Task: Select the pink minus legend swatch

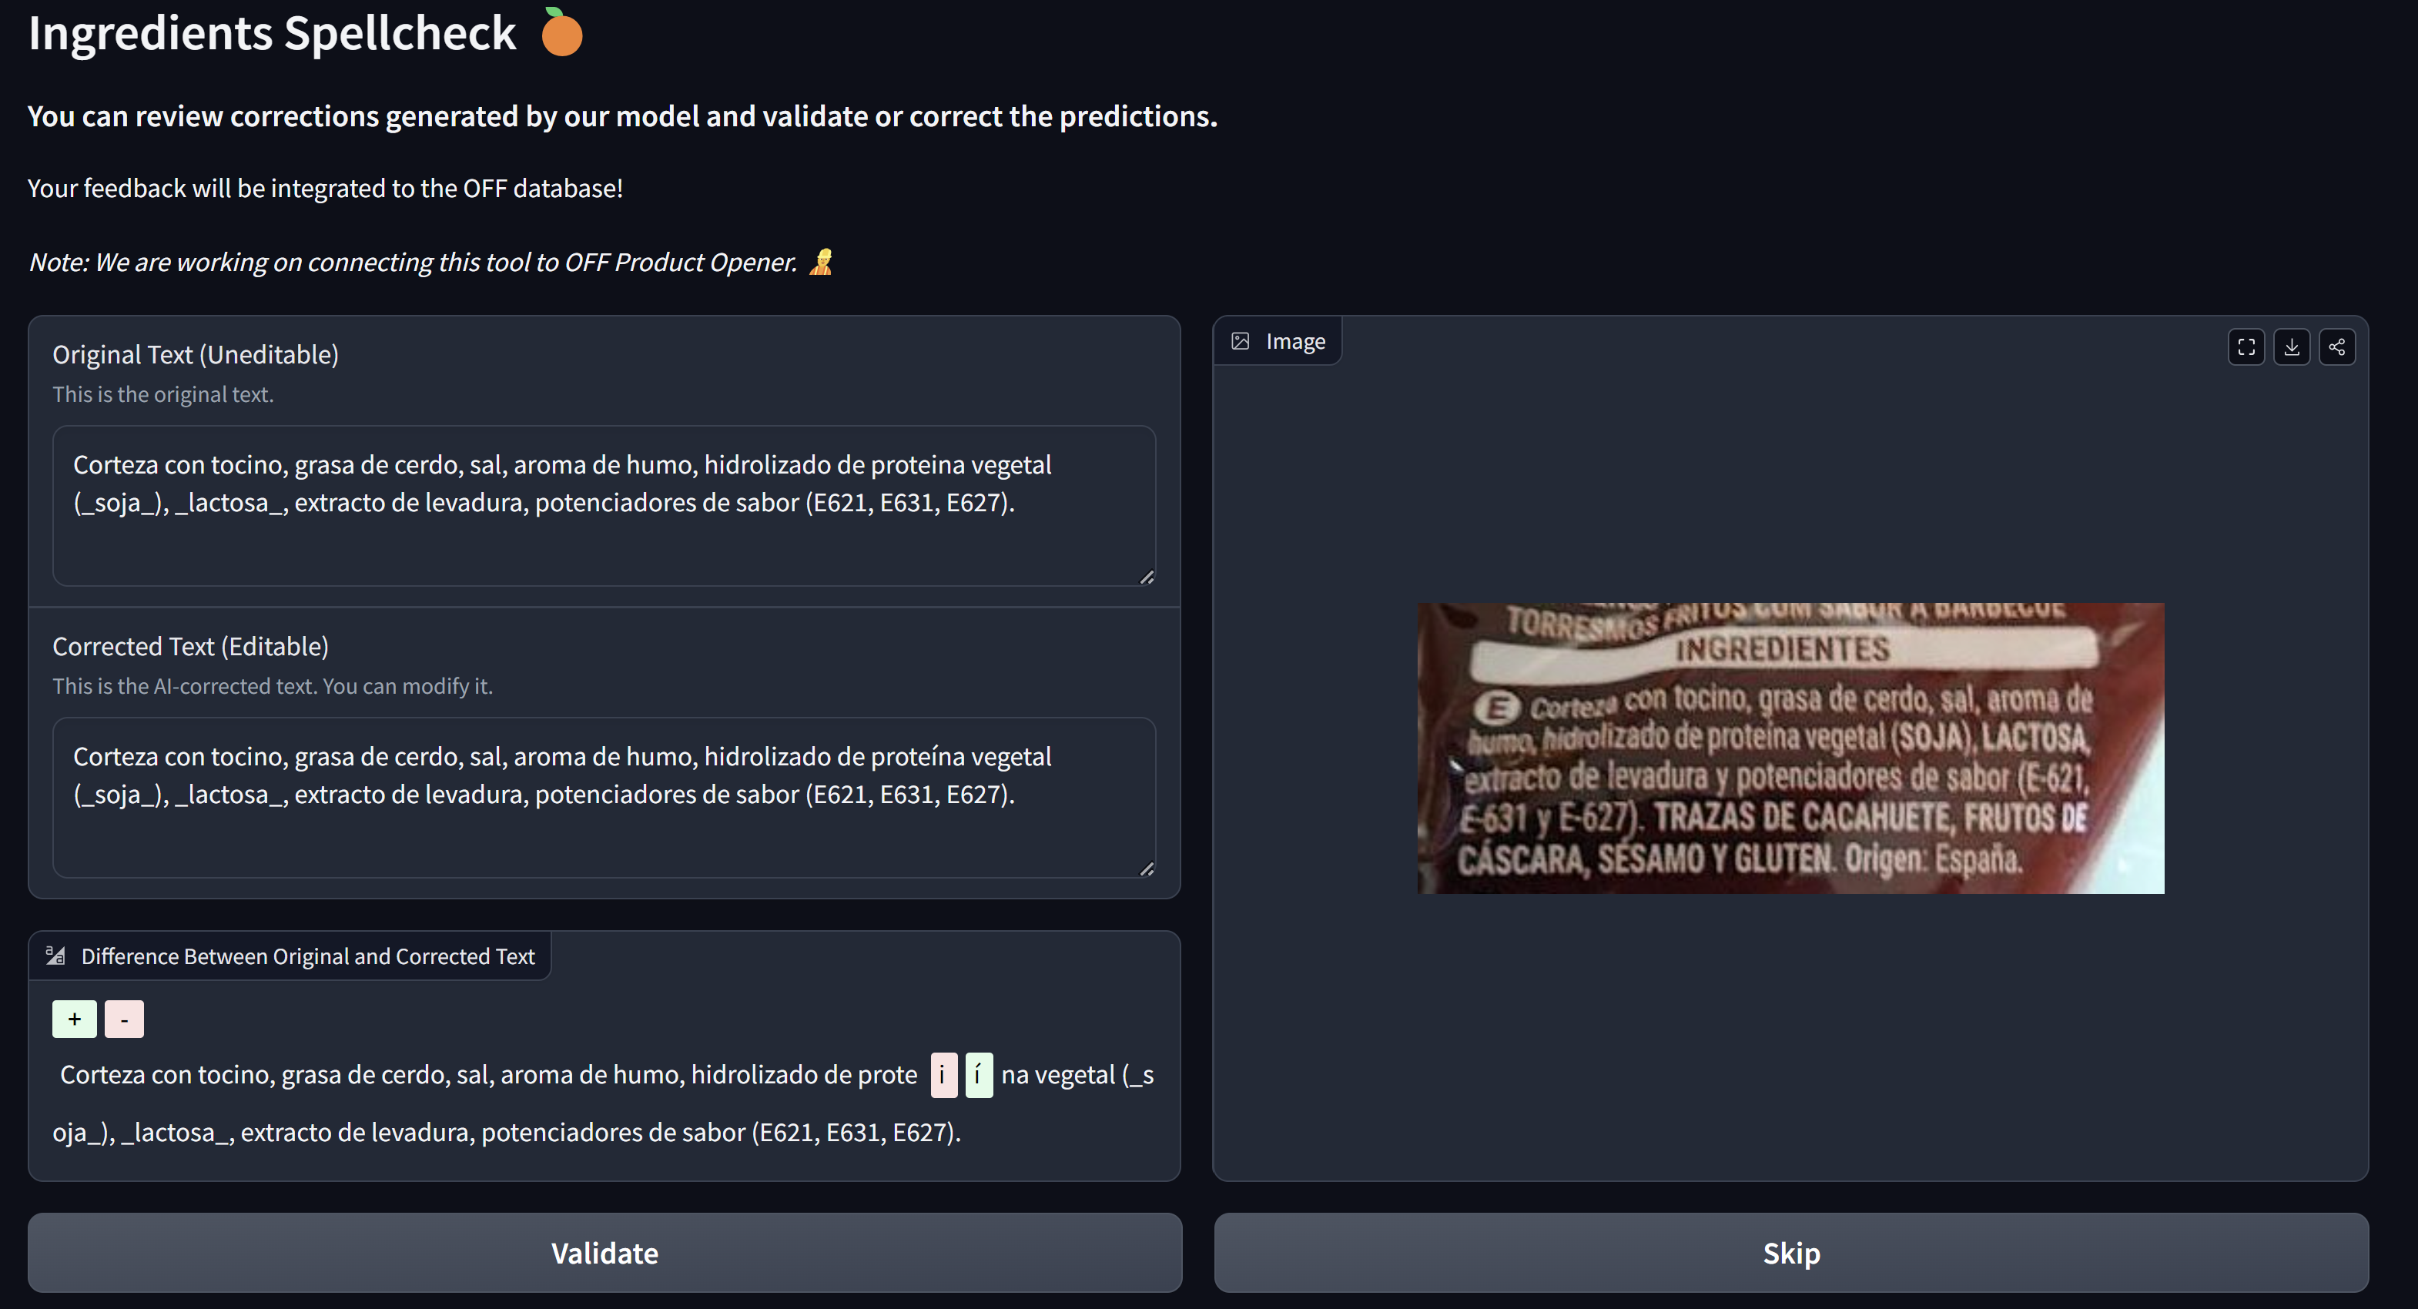Action: point(124,1019)
